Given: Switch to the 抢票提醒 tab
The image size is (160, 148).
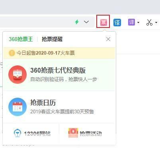Looking at the screenshot, I should tap(52, 39).
